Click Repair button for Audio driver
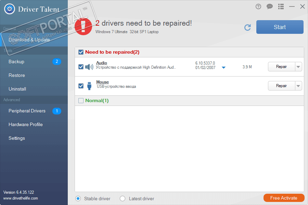 point(282,67)
